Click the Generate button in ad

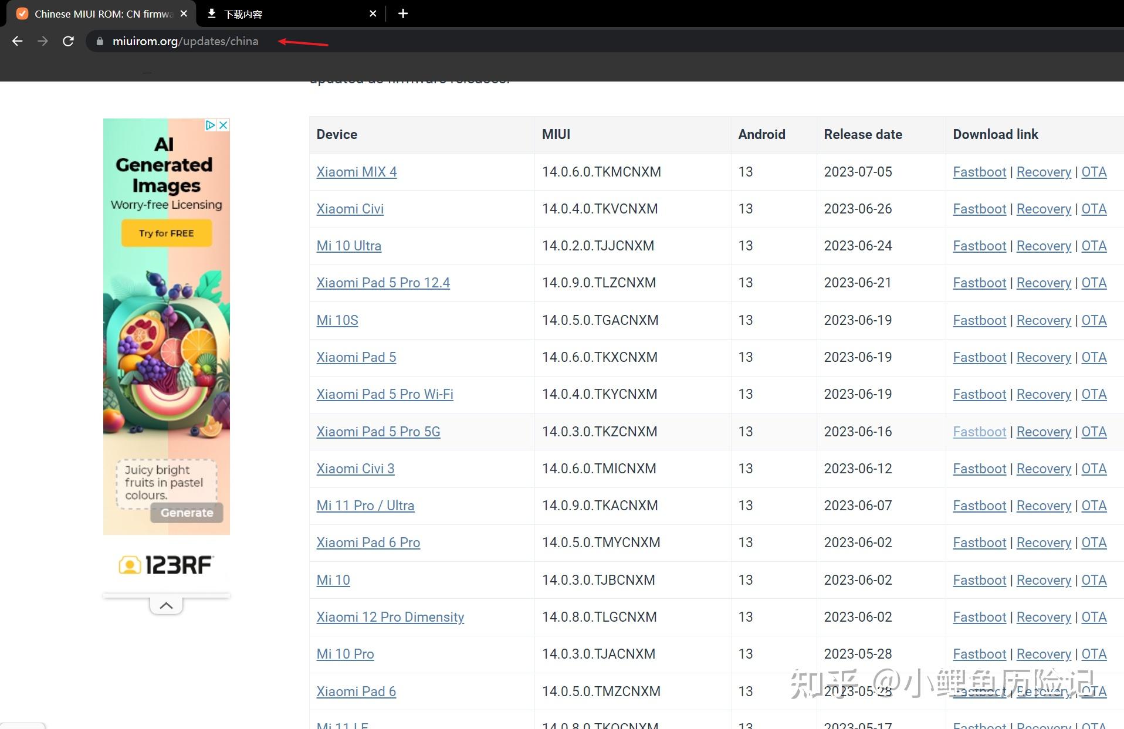[x=187, y=513]
